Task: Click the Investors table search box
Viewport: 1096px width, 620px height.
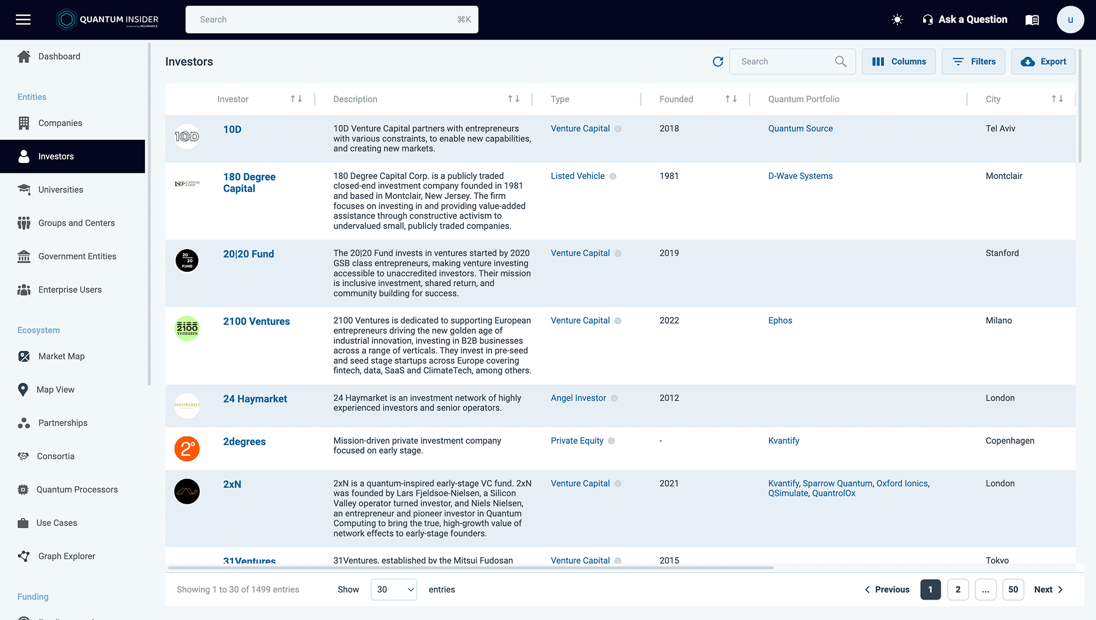Action: pos(792,61)
